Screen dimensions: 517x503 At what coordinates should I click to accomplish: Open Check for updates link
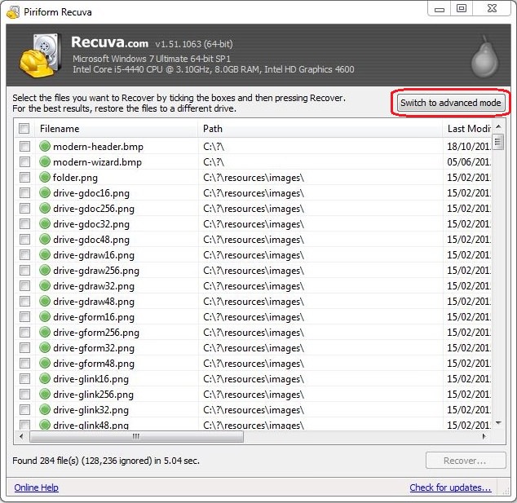point(450,488)
